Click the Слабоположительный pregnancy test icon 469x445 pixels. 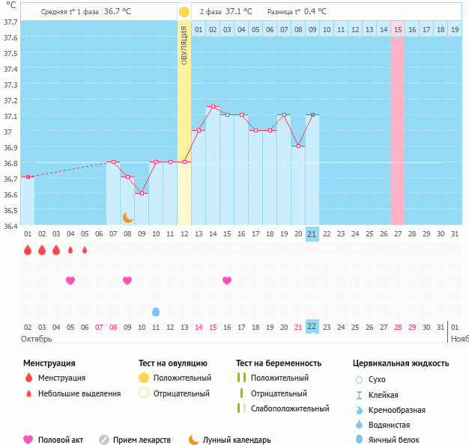point(240,408)
